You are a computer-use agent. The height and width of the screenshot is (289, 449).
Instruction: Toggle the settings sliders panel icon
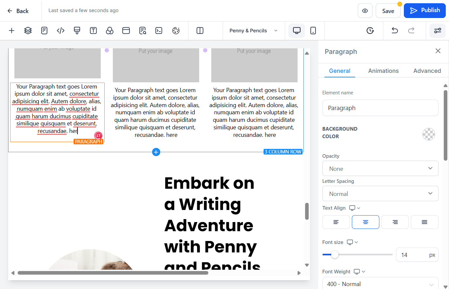point(438,31)
